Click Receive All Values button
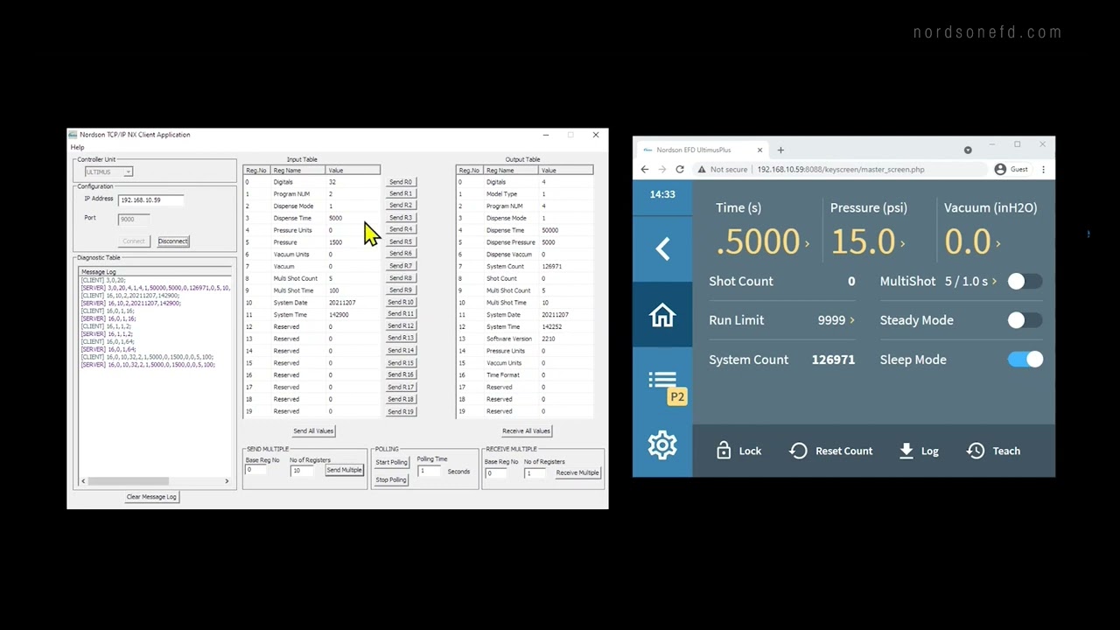 pos(526,431)
